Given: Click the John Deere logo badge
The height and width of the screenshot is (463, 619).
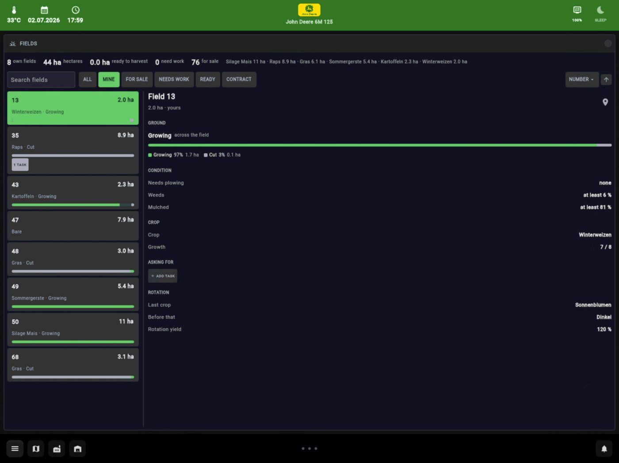Looking at the screenshot, I should pos(309,10).
